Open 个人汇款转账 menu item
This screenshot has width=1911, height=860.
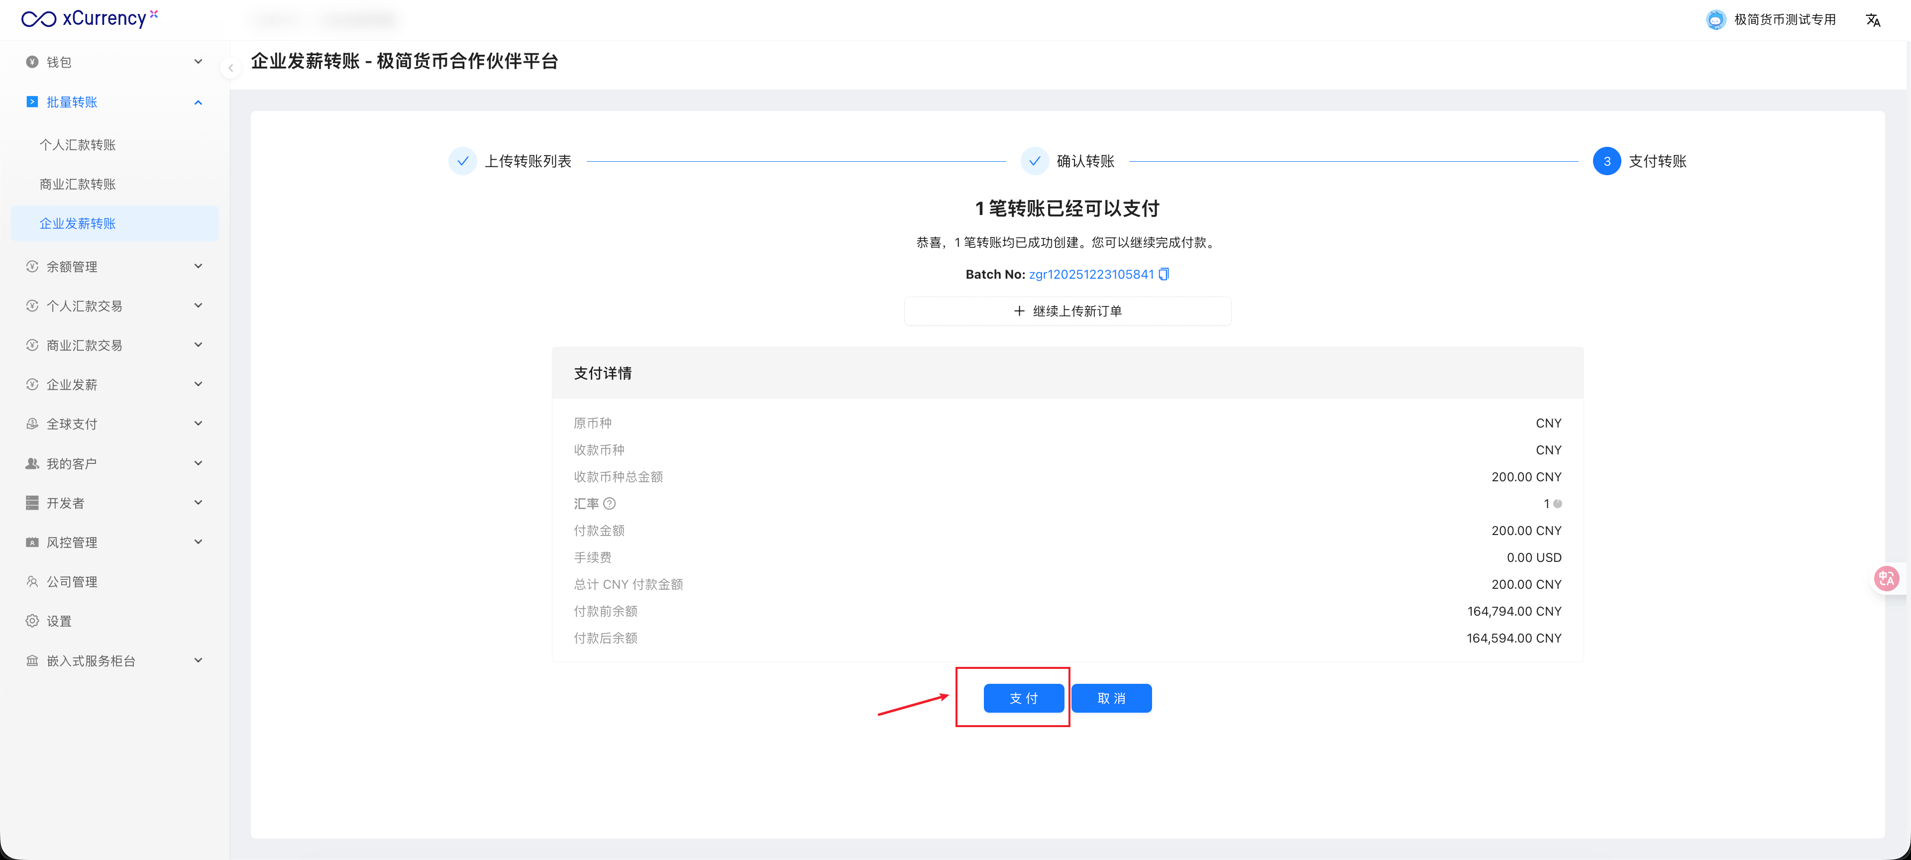78,145
